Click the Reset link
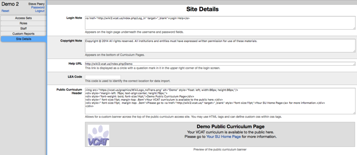Image resolution: width=357 pixels, height=155 pixels. [x=5, y=11]
